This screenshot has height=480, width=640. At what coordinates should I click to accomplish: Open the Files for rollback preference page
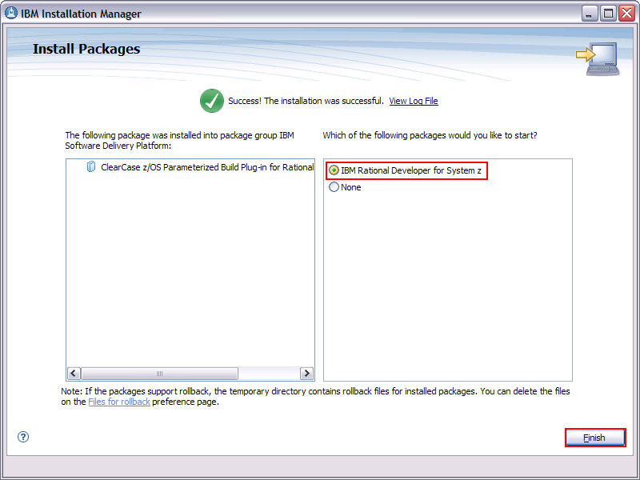coord(118,402)
